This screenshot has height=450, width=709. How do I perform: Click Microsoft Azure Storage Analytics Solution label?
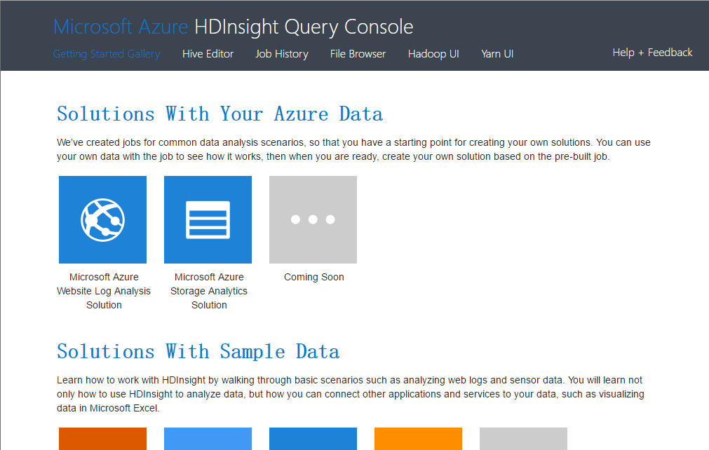(209, 291)
